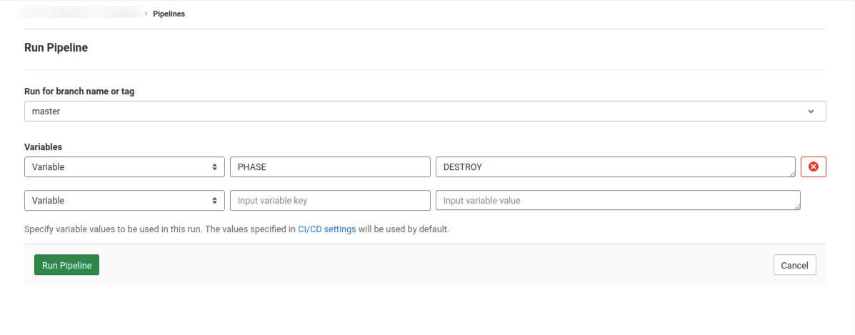Focus the DESTROY variable value field
The width and height of the screenshot is (855, 335).
(x=614, y=167)
